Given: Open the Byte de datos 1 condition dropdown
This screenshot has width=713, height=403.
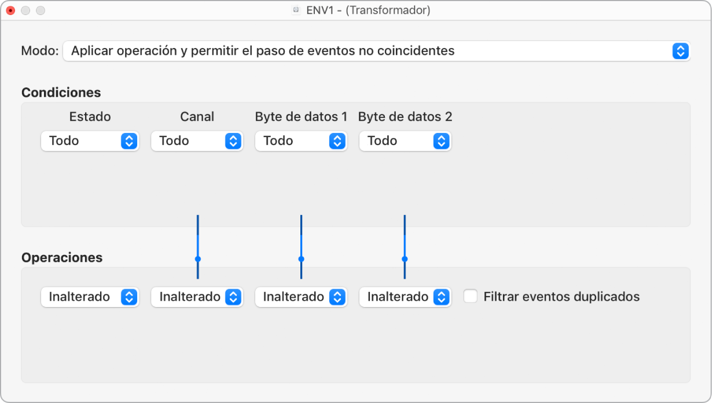Looking at the screenshot, I should (301, 141).
